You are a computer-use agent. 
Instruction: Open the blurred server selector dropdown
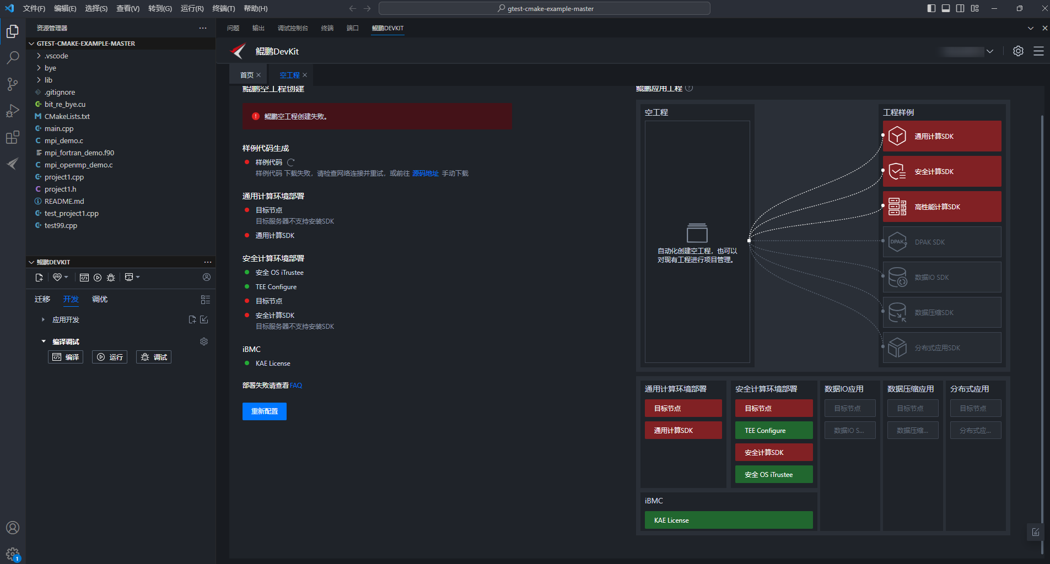pyautogui.click(x=967, y=51)
